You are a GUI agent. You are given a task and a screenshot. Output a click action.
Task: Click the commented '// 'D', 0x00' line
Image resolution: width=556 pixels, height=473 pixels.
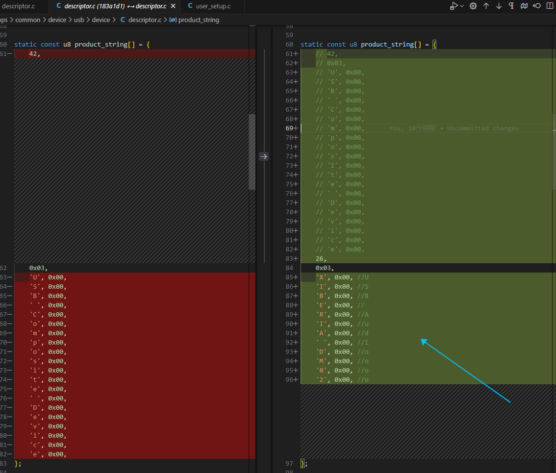coord(340,203)
